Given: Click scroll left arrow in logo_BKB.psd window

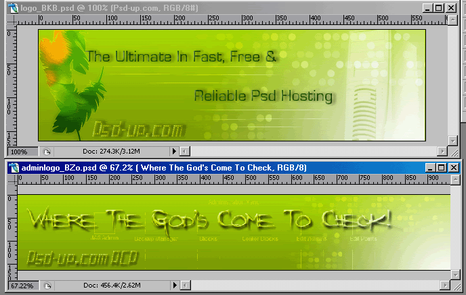Looking at the screenshot, I should click(x=185, y=152).
